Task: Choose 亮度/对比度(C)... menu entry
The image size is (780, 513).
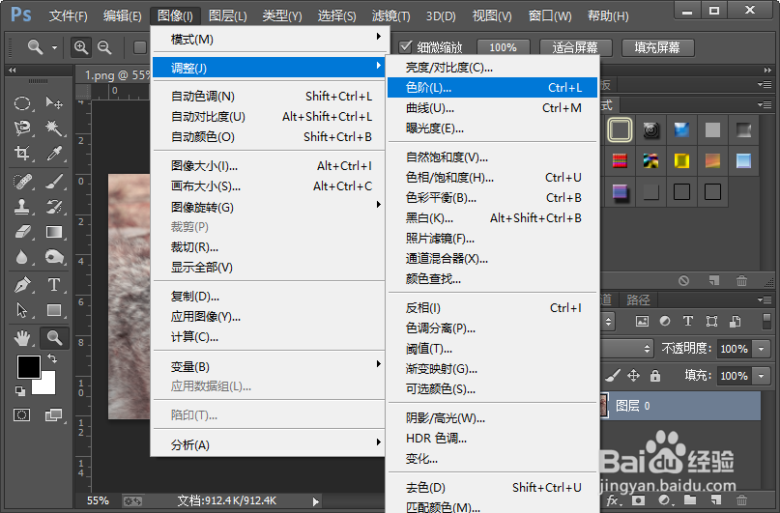Action: point(492,67)
